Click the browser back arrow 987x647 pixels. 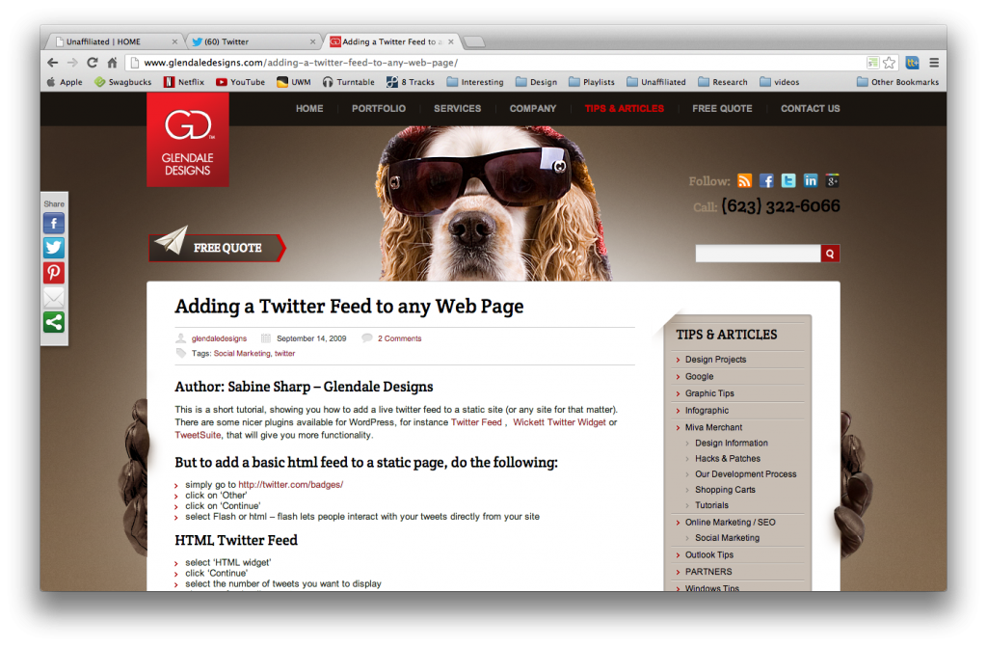[53, 63]
